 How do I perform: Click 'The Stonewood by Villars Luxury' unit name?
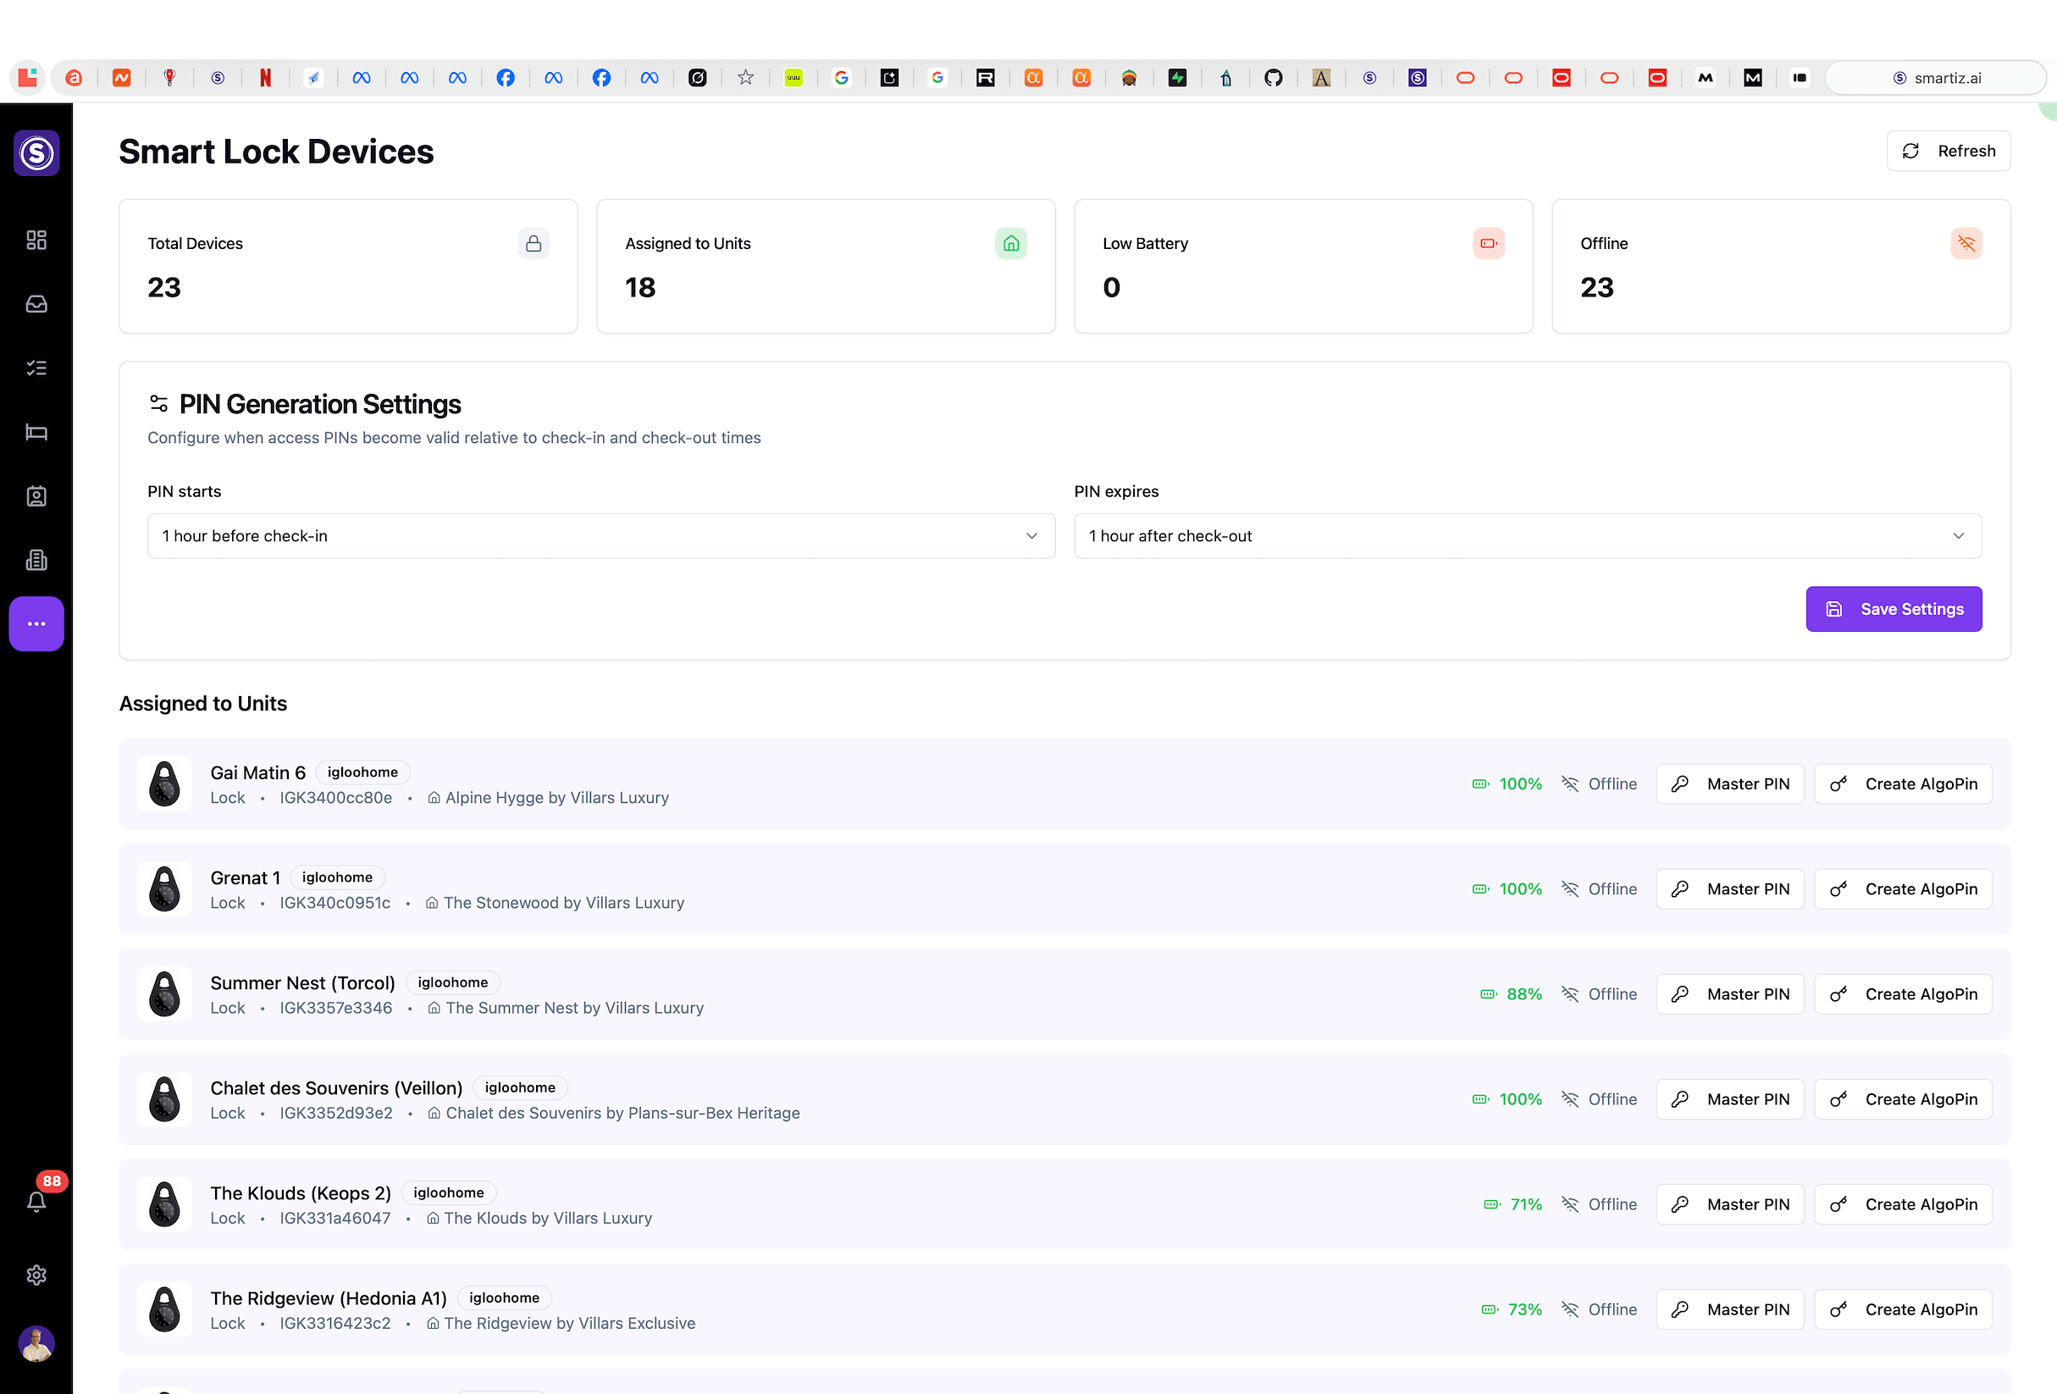(564, 903)
